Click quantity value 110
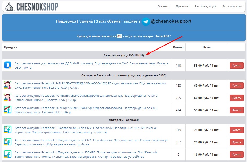The image size is (247, 162). [178, 66]
